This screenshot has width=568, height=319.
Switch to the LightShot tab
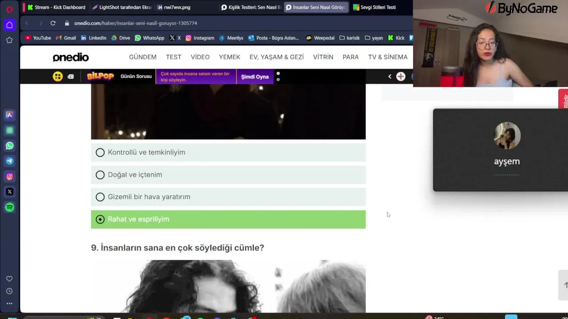122,7
